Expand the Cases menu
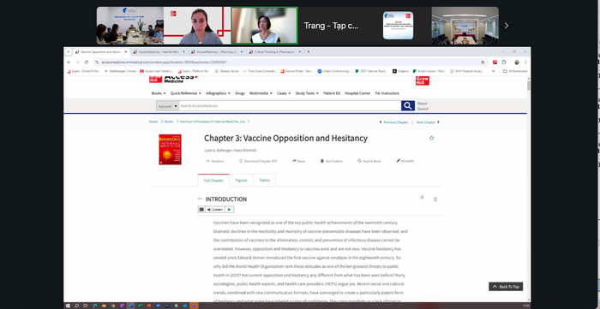The height and width of the screenshot is (309, 600). [284, 93]
